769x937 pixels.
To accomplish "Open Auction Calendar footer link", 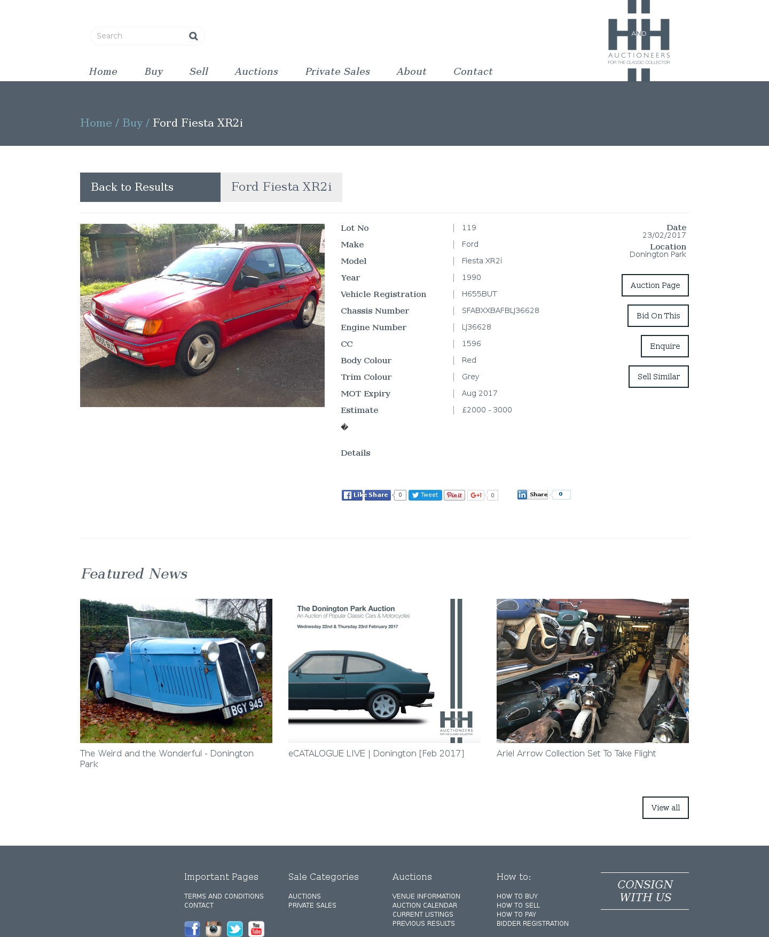I will pyautogui.click(x=425, y=905).
